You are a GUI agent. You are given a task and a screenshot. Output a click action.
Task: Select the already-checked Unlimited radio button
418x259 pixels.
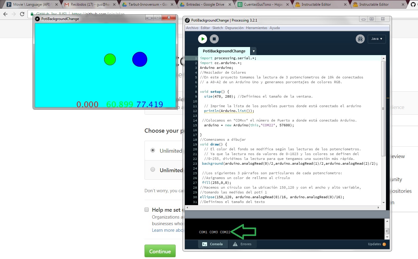153,150
